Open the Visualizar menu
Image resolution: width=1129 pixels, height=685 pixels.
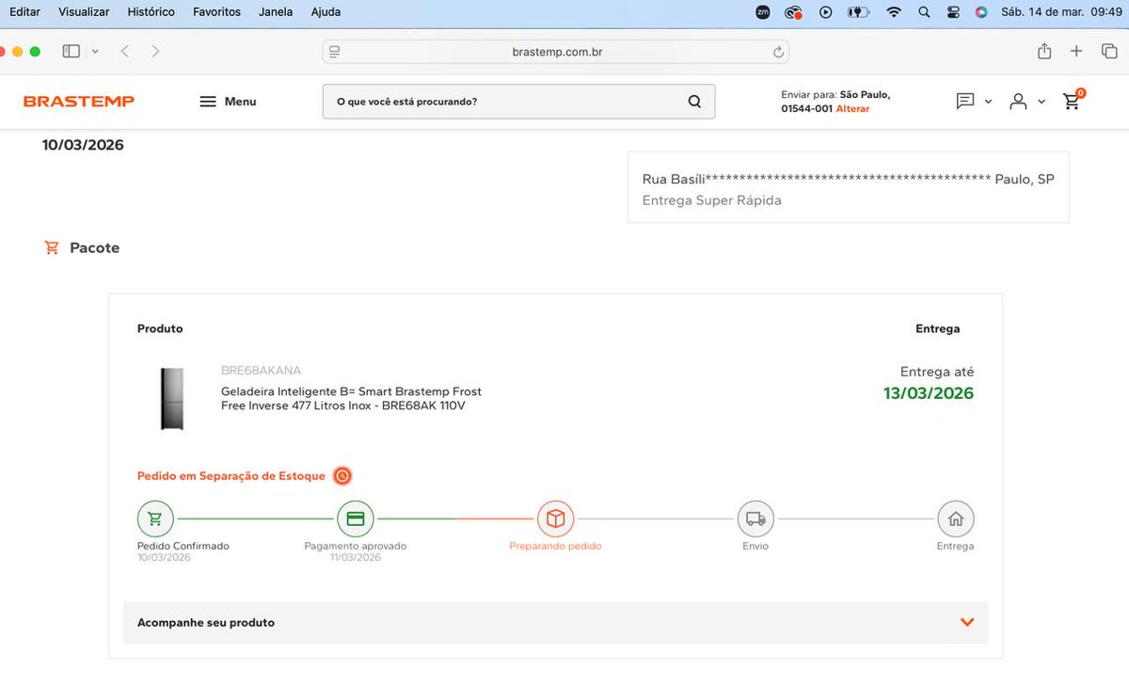tap(84, 12)
